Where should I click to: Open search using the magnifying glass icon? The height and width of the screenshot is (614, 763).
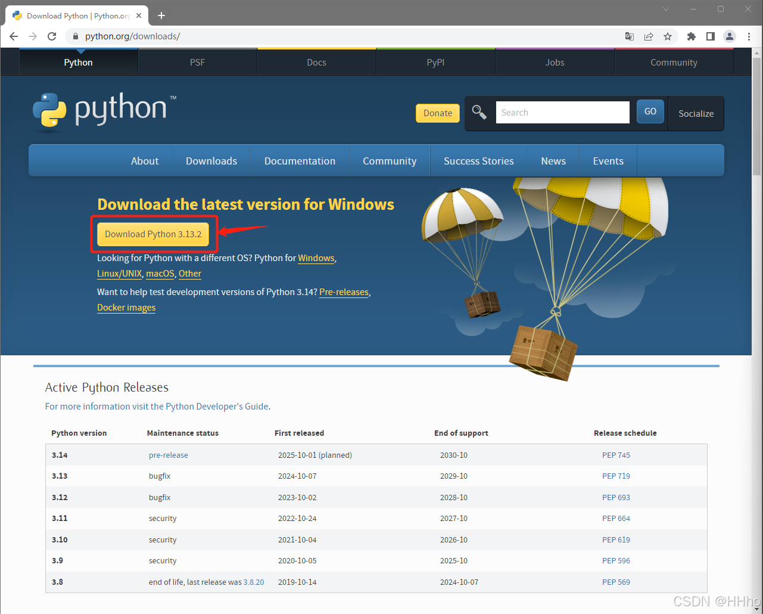479,111
